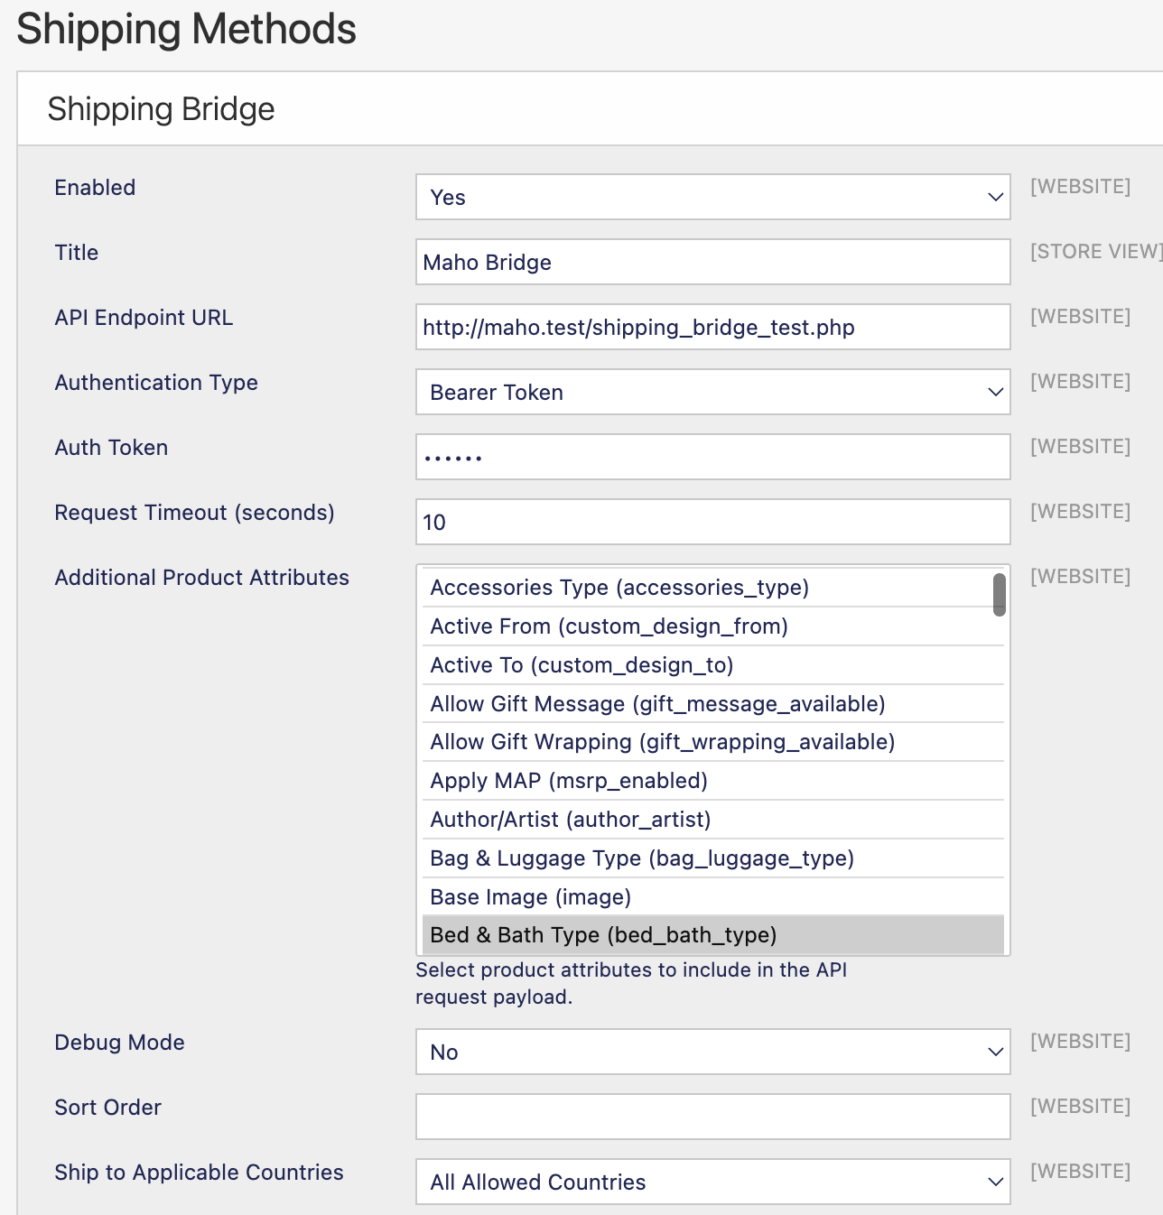The width and height of the screenshot is (1163, 1215).
Task: Select Author/Artist attribute
Action: coord(569,819)
